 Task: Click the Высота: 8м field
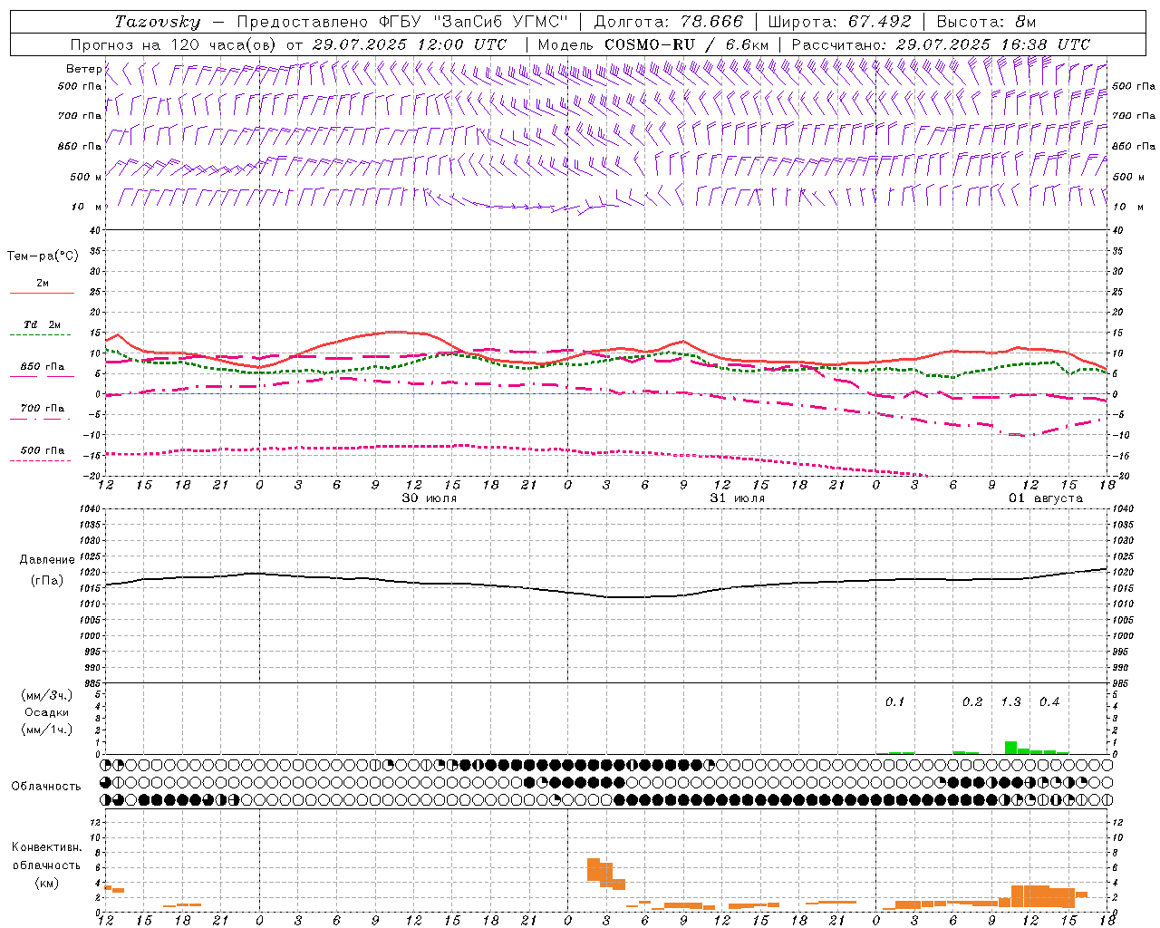pyautogui.click(x=986, y=22)
